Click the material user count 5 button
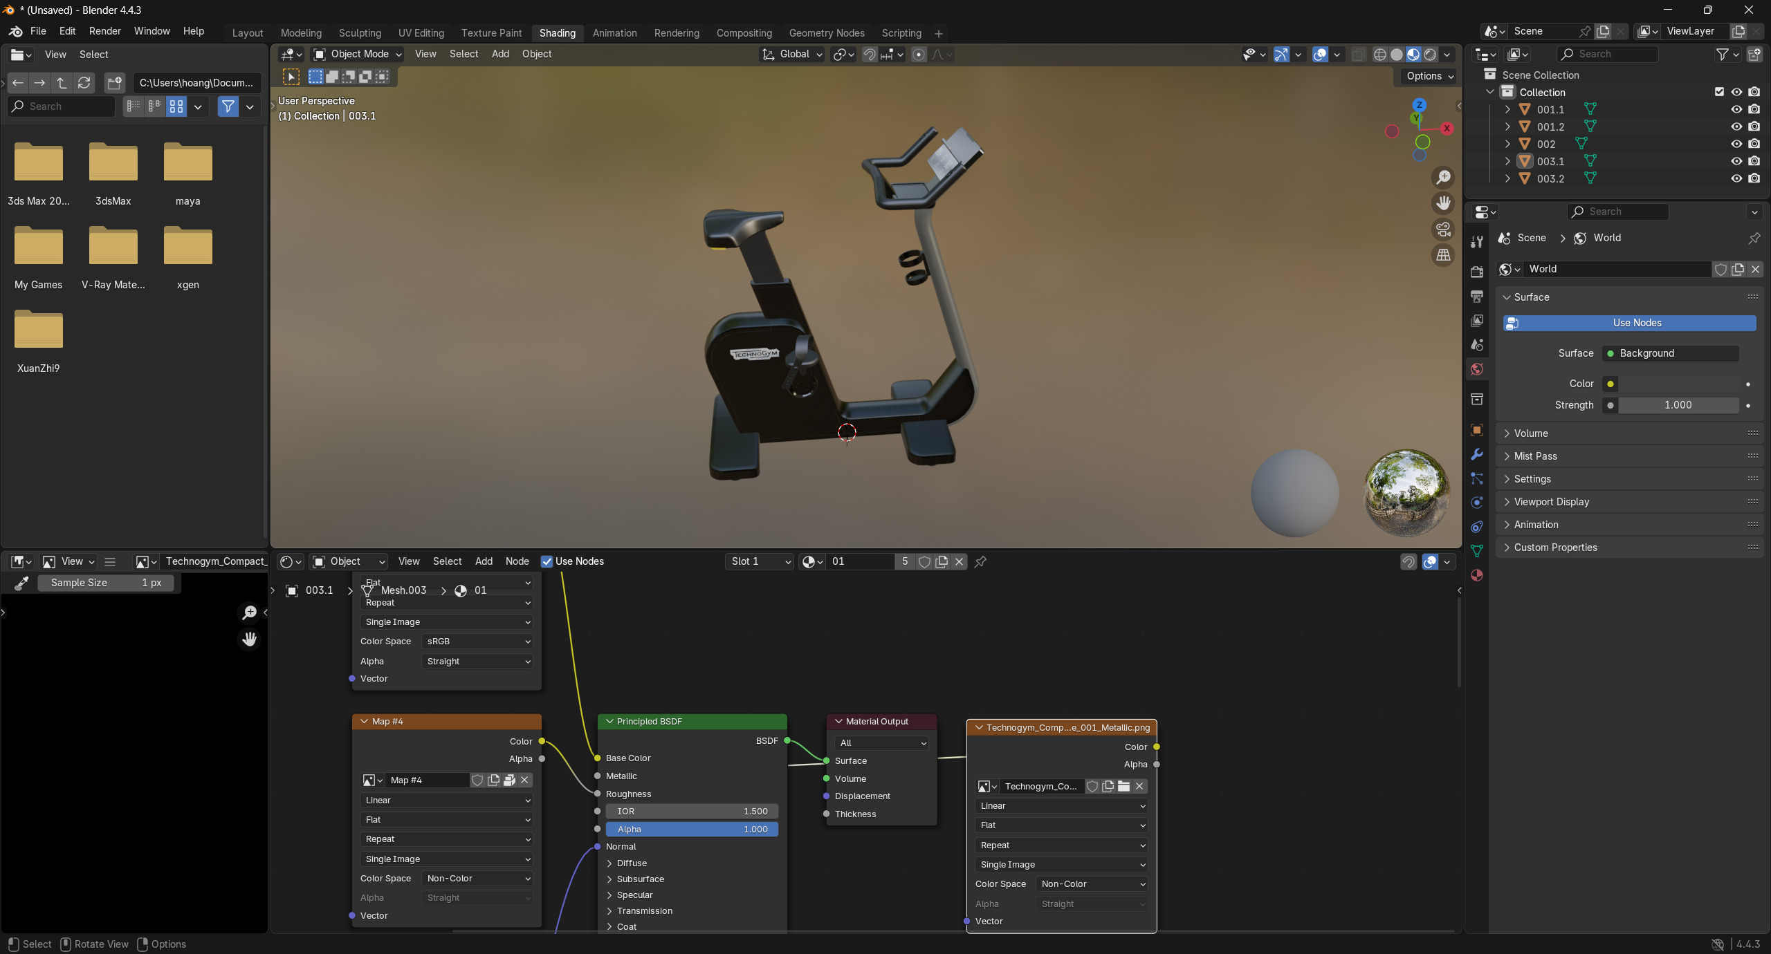The height and width of the screenshot is (954, 1771). (x=904, y=562)
